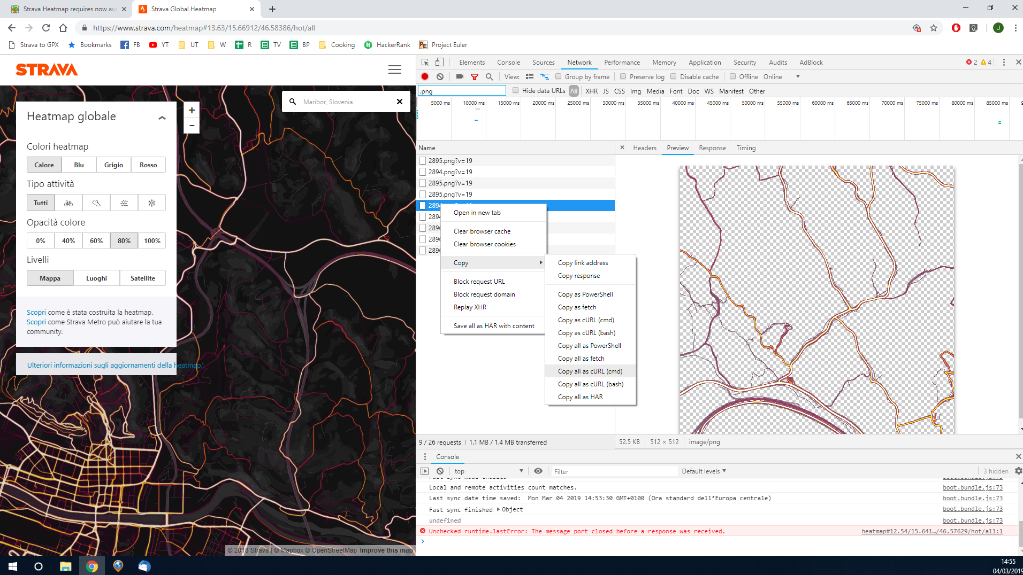Open the Copy submenu in context menu

point(493,263)
